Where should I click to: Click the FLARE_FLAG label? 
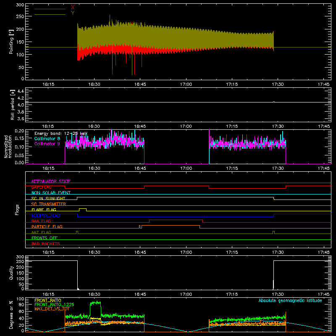point(44,210)
